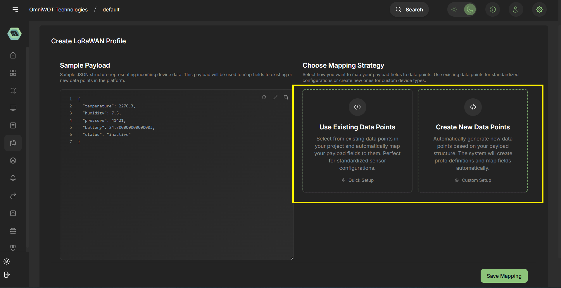Select the Use Existing Data Points strategy
Image resolution: width=561 pixels, height=288 pixels.
[x=357, y=141]
